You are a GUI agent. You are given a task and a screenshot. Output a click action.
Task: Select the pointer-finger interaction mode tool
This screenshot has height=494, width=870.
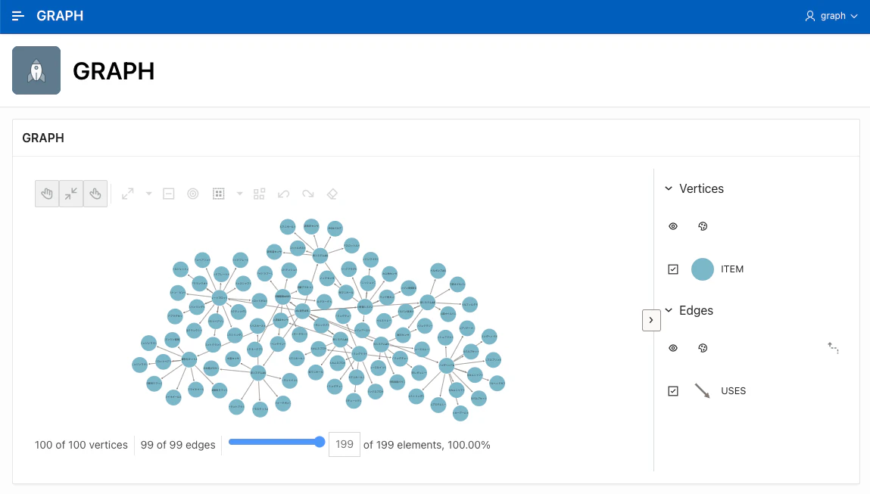pyautogui.click(x=95, y=194)
